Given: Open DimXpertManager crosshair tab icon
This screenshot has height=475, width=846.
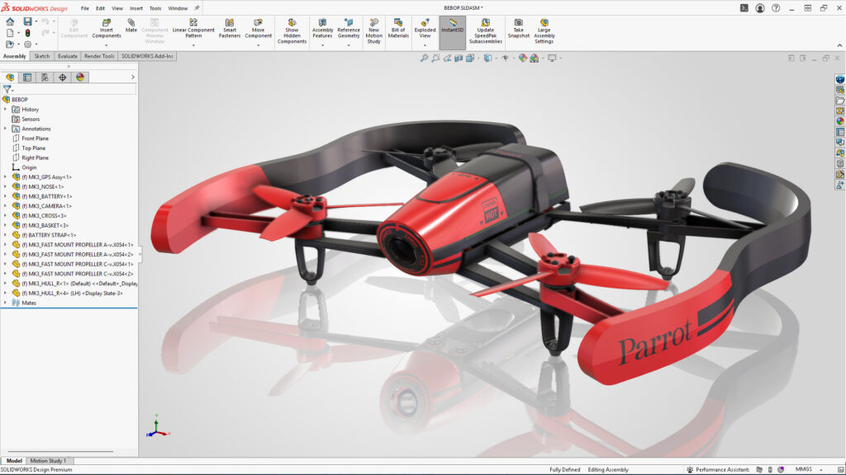Looking at the screenshot, I should click(63, 78).
